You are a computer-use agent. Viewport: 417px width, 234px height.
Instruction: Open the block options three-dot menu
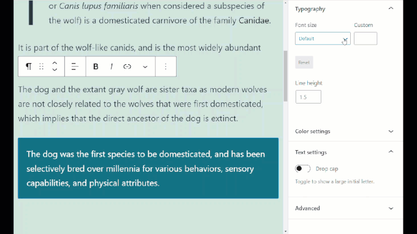pyautogui.click(x=166, y=66)
